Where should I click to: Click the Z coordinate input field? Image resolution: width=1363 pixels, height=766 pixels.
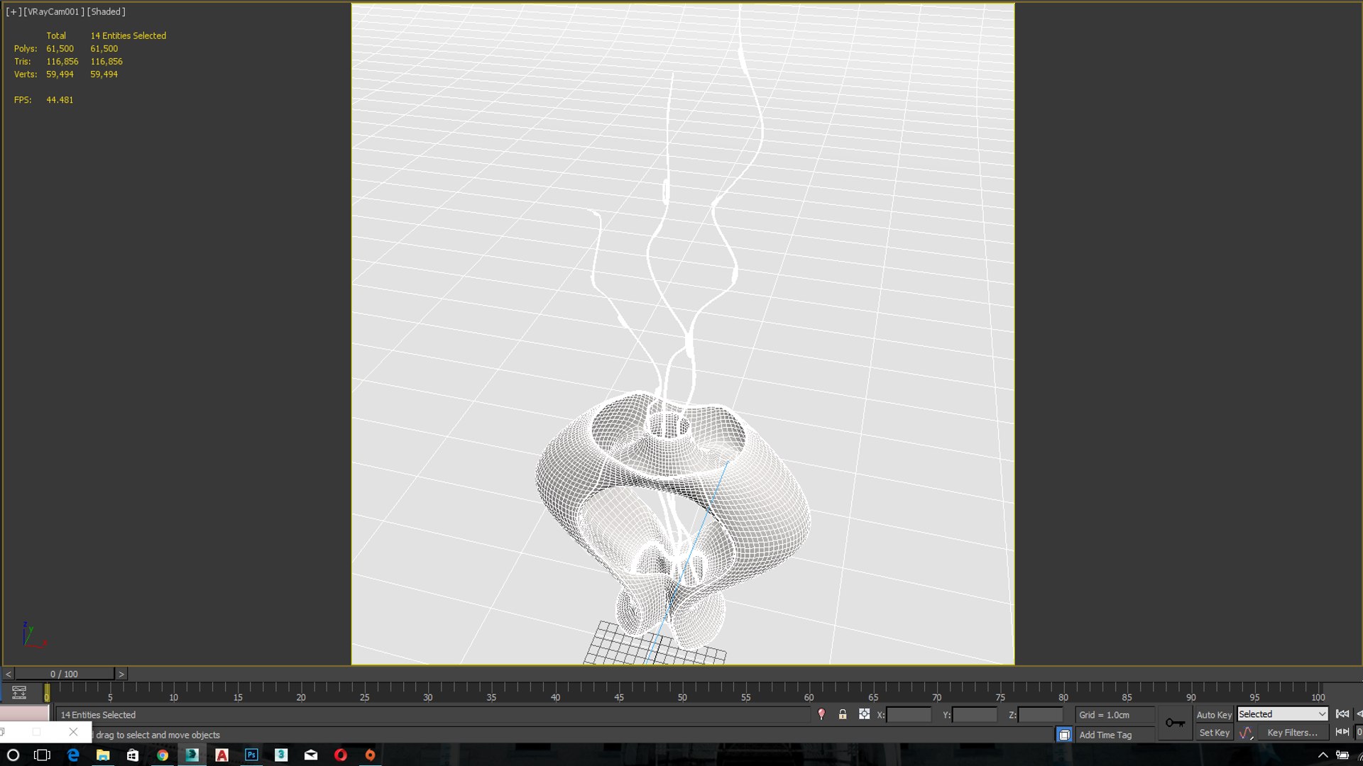point(1041,715)
